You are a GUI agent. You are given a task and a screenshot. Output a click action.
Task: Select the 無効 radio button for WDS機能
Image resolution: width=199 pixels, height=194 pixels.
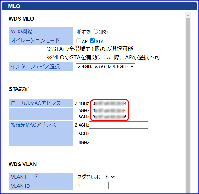tap(96, 31)
